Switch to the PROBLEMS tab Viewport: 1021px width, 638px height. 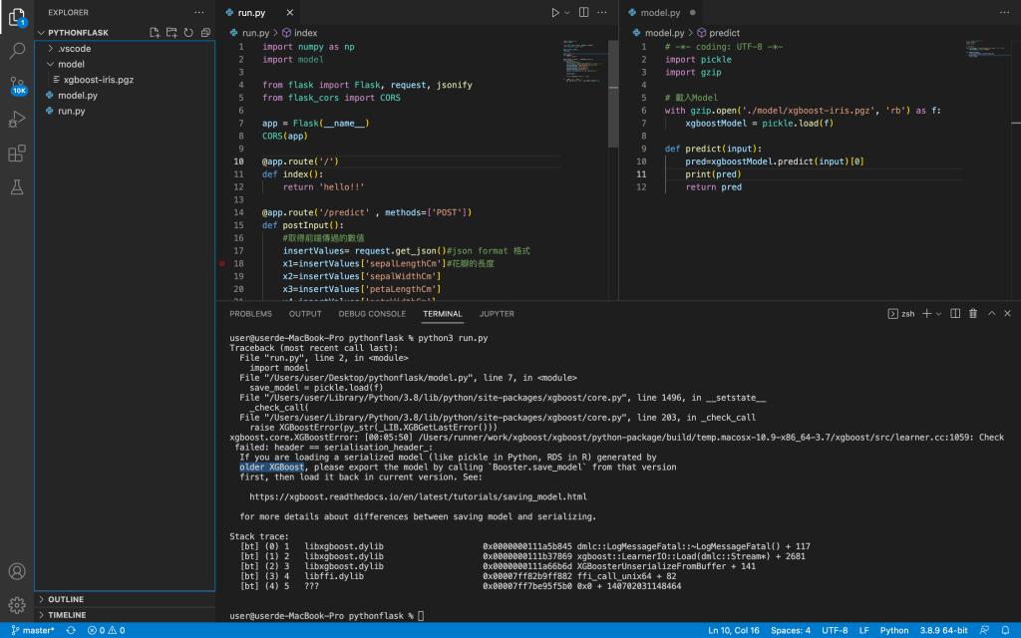tap(250, 314)
